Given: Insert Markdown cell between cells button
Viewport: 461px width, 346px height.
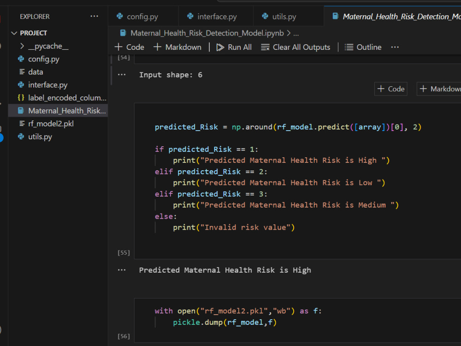Looking at the screenshot, I should pos(439,89).
